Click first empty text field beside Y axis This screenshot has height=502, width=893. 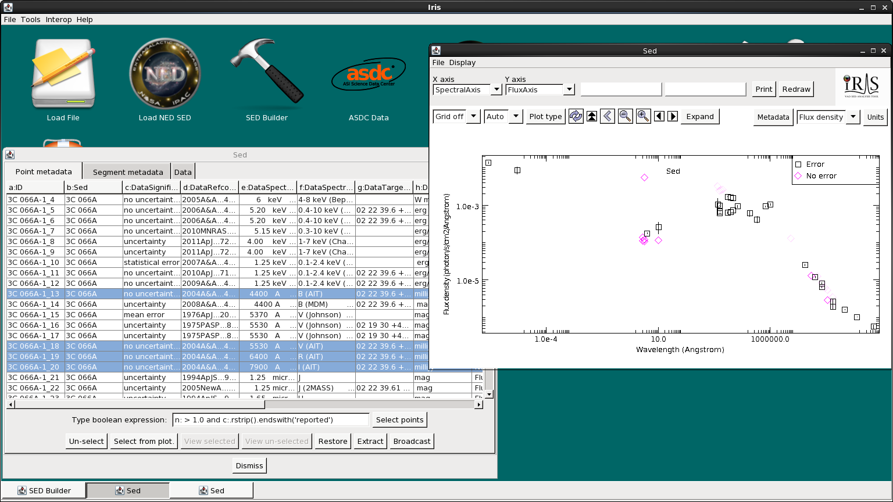pos(621,89)
